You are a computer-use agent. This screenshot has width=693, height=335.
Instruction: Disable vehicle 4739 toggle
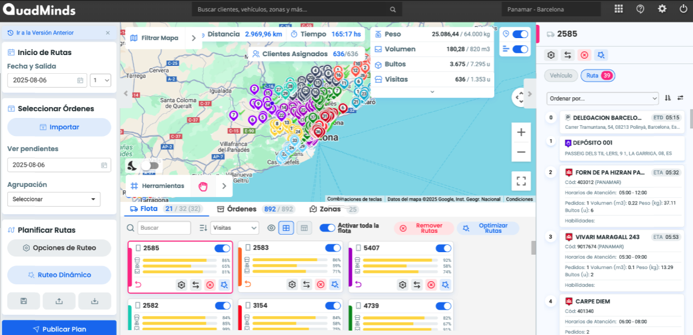click(443, 305)
